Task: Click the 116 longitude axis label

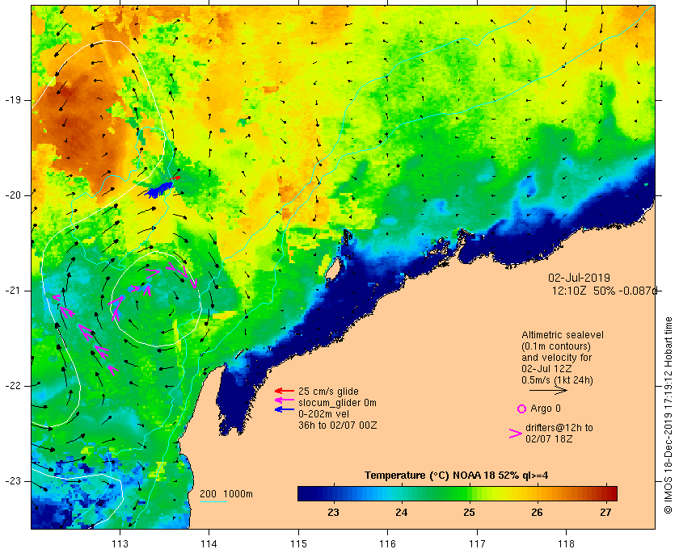Action: pyautogui.click(x=387, y=543)
